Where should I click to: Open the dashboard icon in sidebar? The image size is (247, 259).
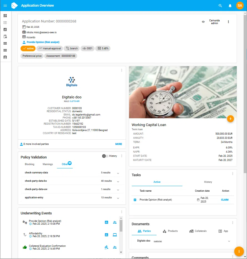click(5, 16)
